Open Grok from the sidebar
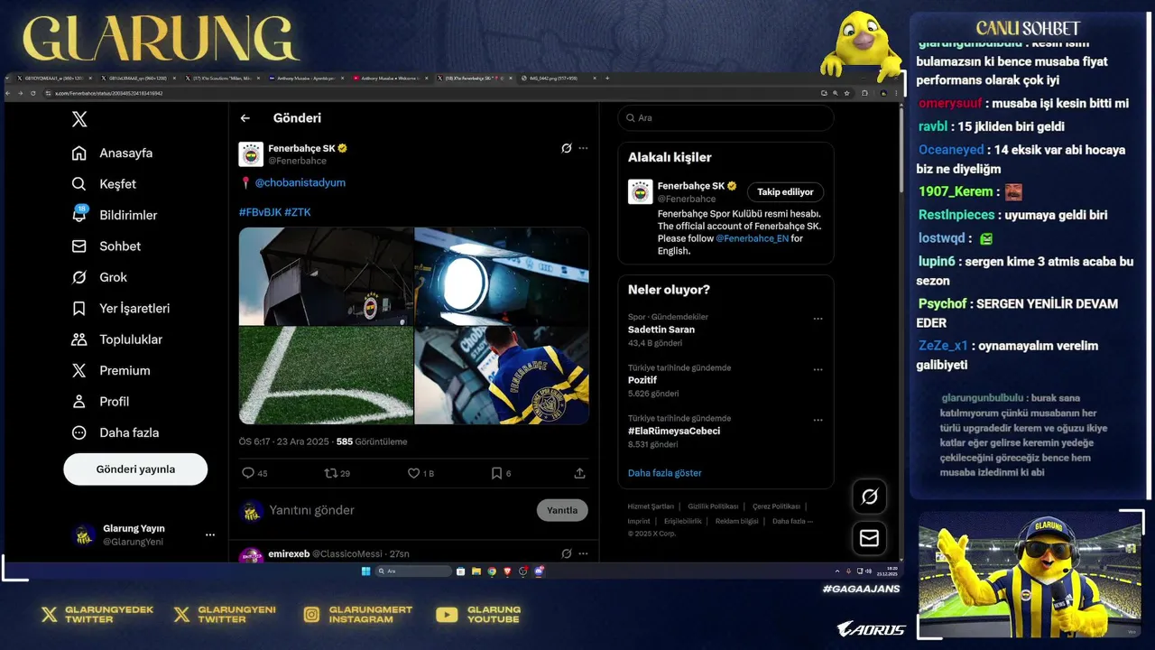This screenshot has width=1155, height=650. pyautogui.click(x=99, y=277)
